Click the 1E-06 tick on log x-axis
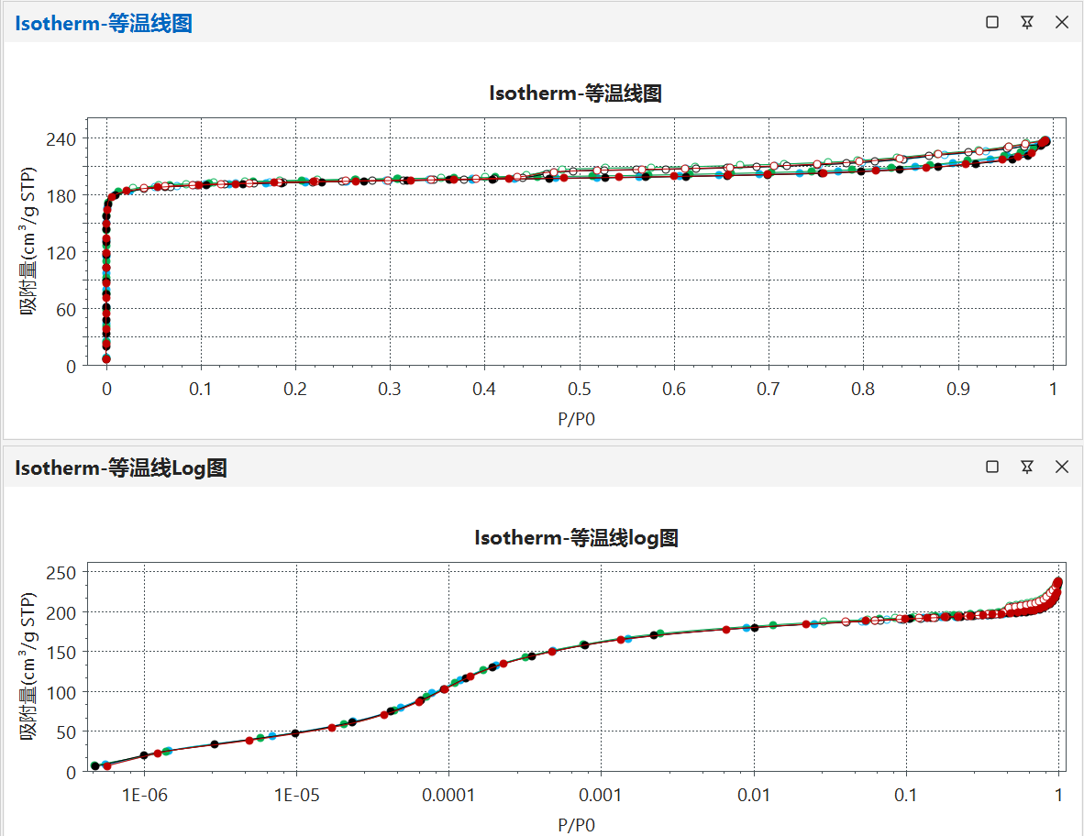Viewport: 1084px width, 836px height. click(x=145, y=796)
